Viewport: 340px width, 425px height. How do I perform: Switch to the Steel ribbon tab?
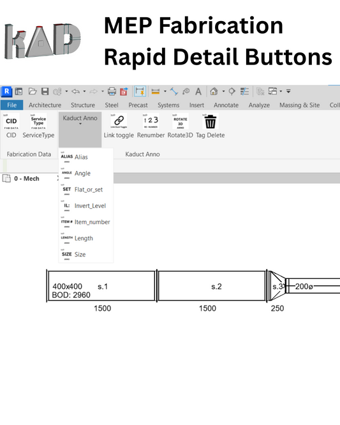(x=112, y=105)
